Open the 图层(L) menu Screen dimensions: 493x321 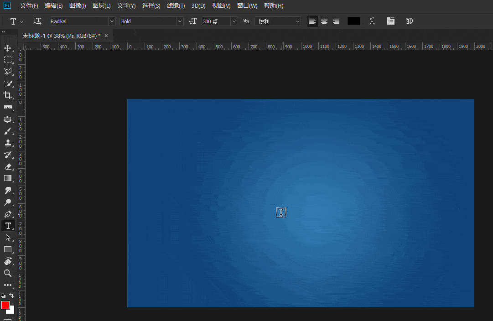pos(101,5)
